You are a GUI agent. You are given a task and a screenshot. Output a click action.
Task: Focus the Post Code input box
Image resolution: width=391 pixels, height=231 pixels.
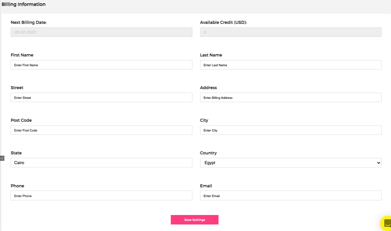tap(101, 130)
